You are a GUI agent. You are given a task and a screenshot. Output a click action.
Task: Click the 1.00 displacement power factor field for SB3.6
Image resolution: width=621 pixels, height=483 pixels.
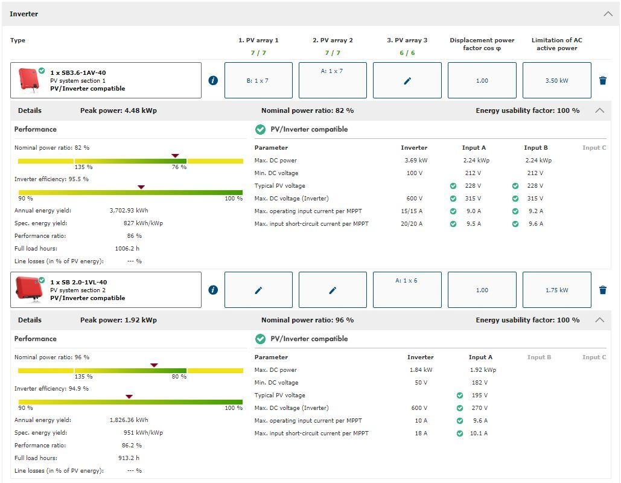(482, 80)
